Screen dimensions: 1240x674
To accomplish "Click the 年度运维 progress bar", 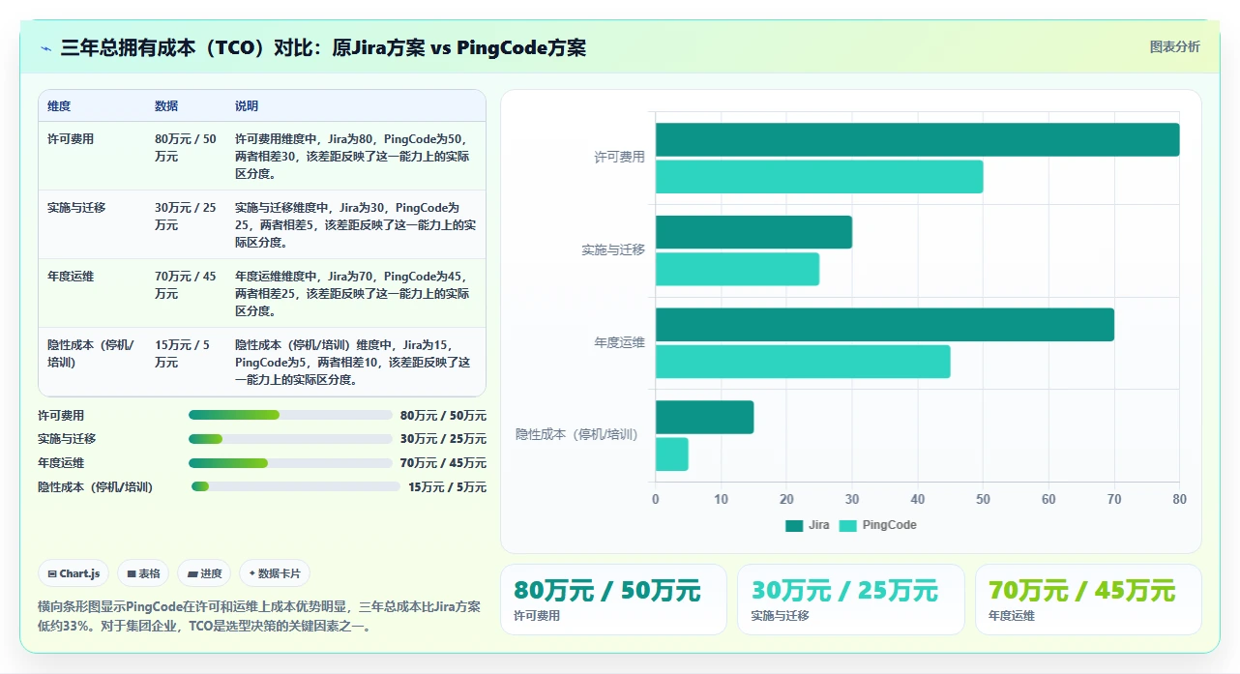I will (290, 463).
